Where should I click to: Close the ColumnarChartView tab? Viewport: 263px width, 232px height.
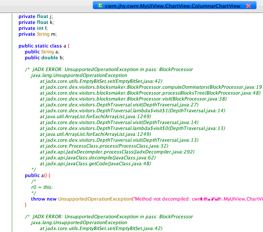point(248,6)
